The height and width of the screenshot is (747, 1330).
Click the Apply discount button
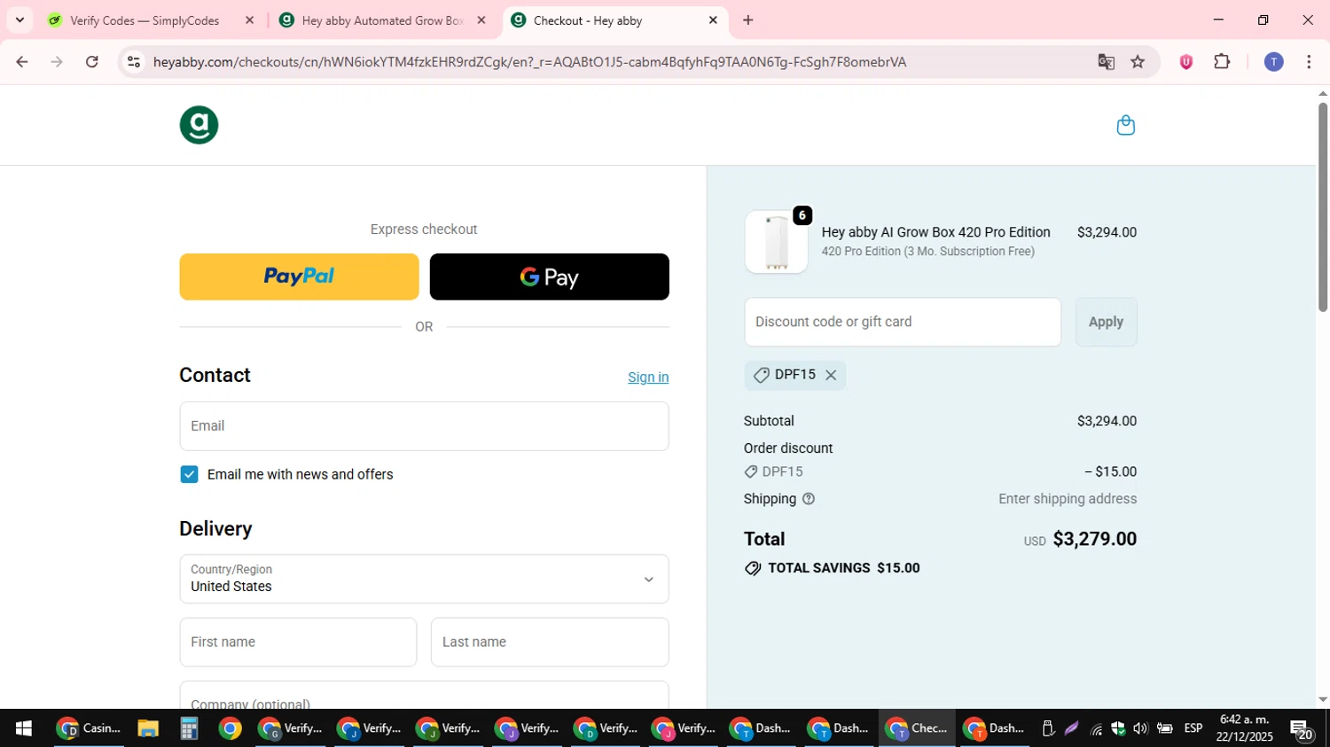coord(1106,322)
